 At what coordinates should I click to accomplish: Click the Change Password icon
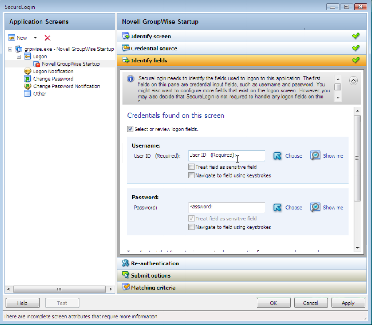pyautogui.click(x=27, y=79)
